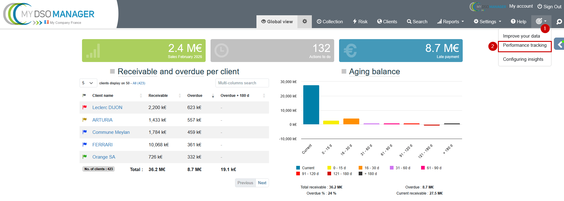Focus the Multi-columns search field
The image size is (564, 201).
tap(242, 83)
